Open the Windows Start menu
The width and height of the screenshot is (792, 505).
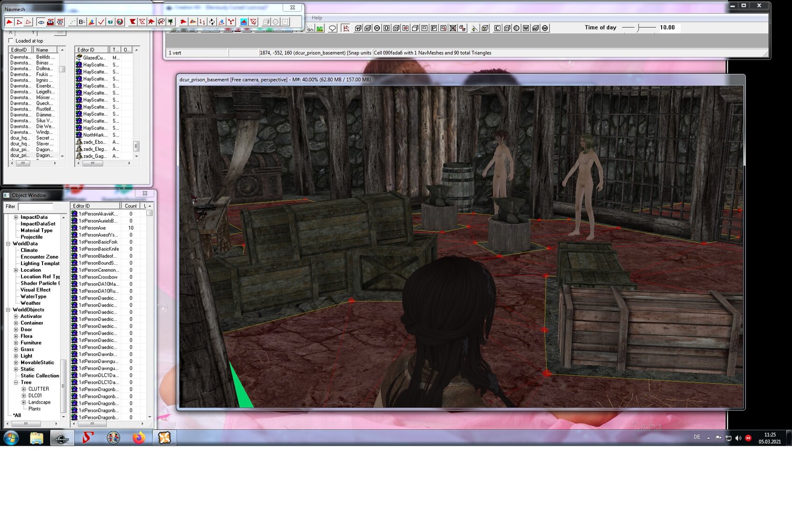click(x=11, y=438)
